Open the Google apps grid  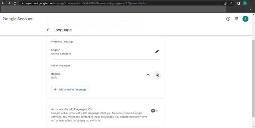coord(236,19)
